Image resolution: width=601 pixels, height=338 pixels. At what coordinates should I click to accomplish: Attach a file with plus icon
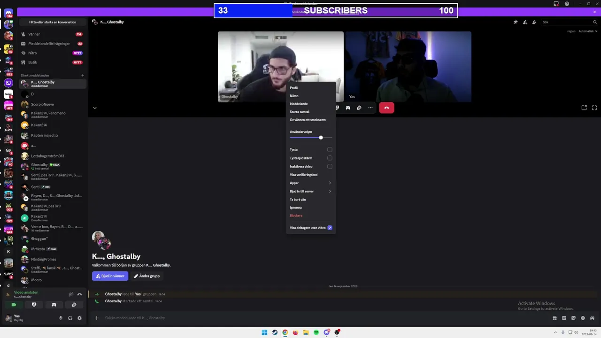pos(96,318)
